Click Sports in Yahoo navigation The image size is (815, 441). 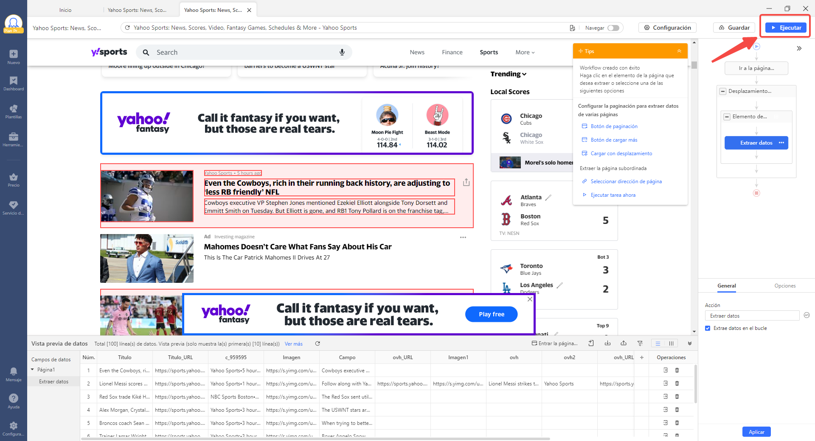tap(489, 52)
